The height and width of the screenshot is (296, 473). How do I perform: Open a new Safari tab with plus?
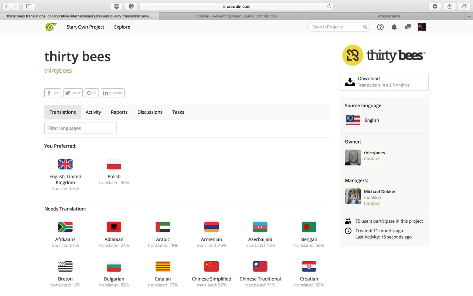tap(469, 16)
